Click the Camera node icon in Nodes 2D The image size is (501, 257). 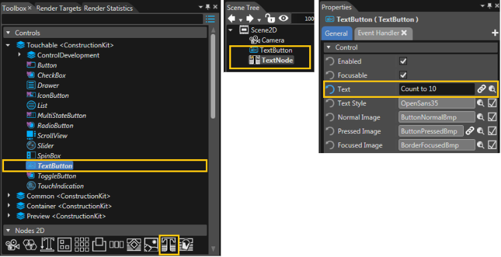point(13,245)
